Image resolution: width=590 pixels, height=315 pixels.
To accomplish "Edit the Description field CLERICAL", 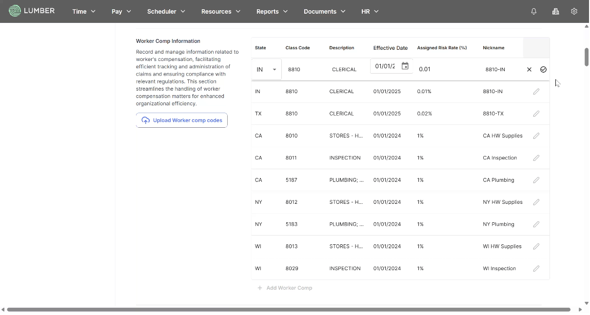I will [344, 70].
